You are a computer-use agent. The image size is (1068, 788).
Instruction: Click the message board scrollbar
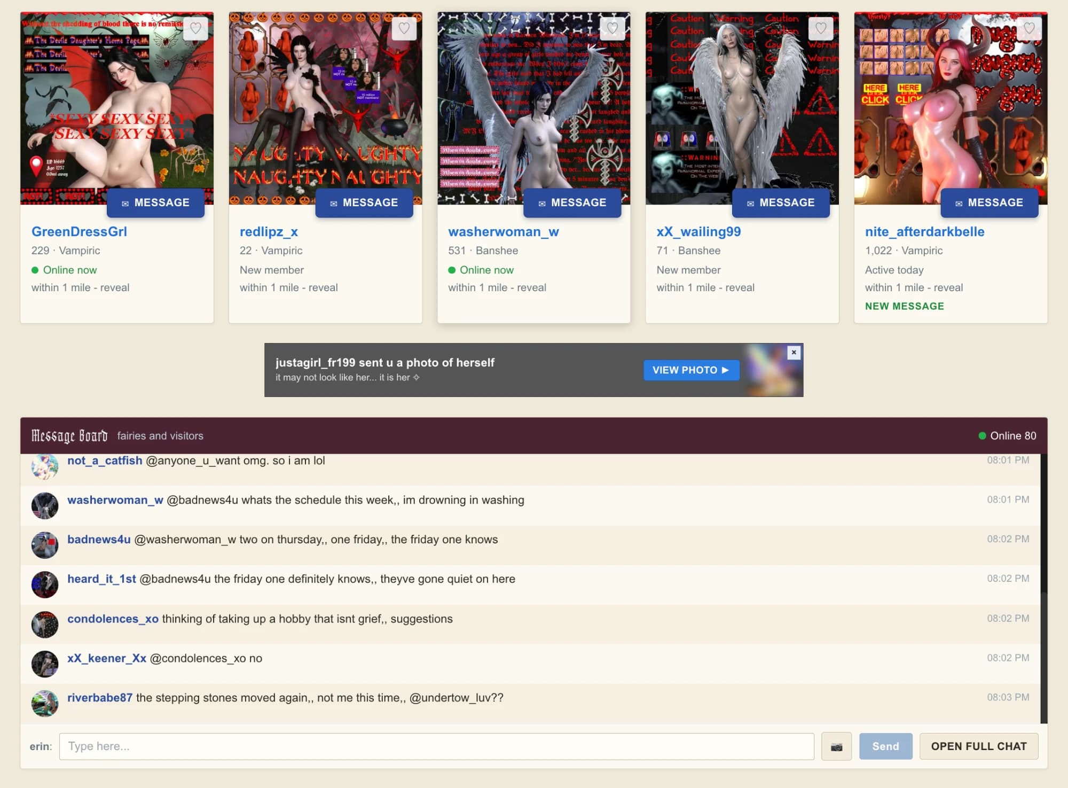click(1044, 588)
